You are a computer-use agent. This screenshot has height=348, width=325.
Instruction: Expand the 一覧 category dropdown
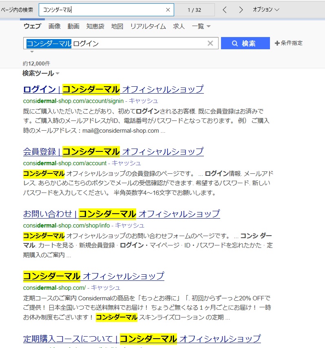(201, 26)
